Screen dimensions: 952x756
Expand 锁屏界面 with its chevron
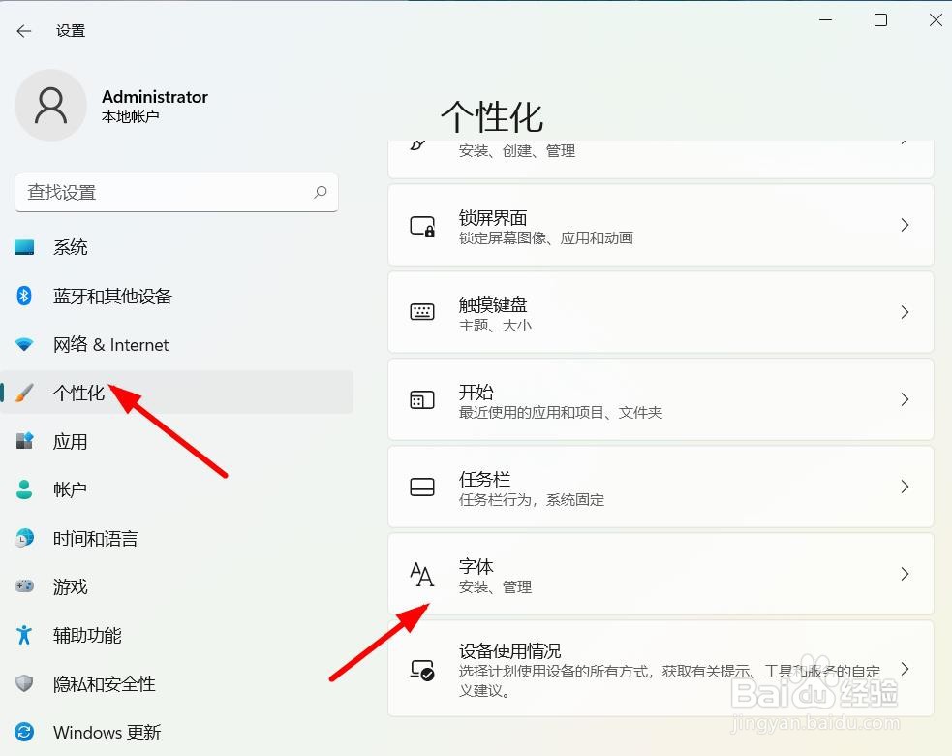(905, 225)
